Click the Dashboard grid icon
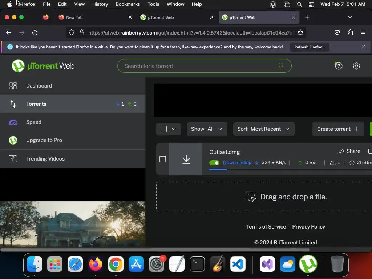The height and width of the screenshot is (279, 372). (x=13, y=86)
